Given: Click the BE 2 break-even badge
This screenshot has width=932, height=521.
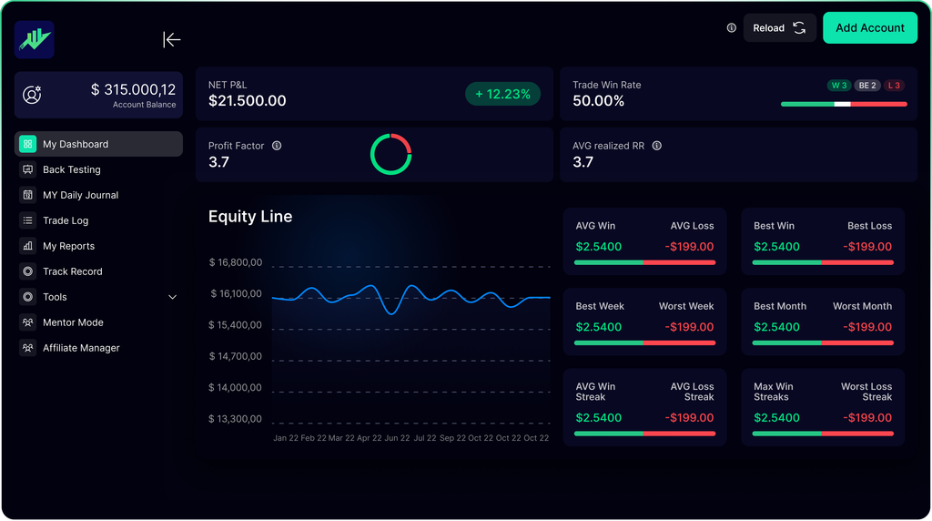Looking at the screenshot, I should 867,85.
